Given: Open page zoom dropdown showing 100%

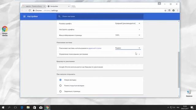Looking at the screenshot, I should (128, 35).
